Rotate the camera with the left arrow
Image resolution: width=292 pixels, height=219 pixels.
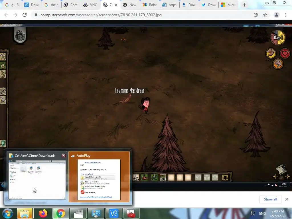[275, 176]
